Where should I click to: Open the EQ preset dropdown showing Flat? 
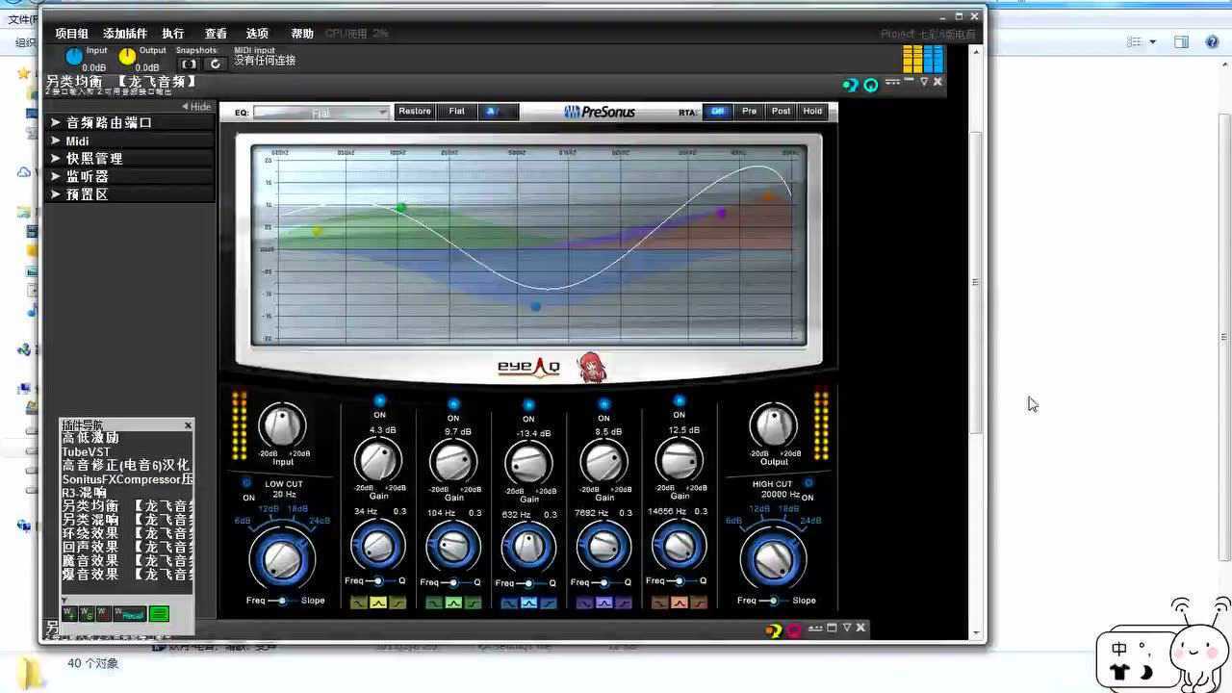point(321,113)
